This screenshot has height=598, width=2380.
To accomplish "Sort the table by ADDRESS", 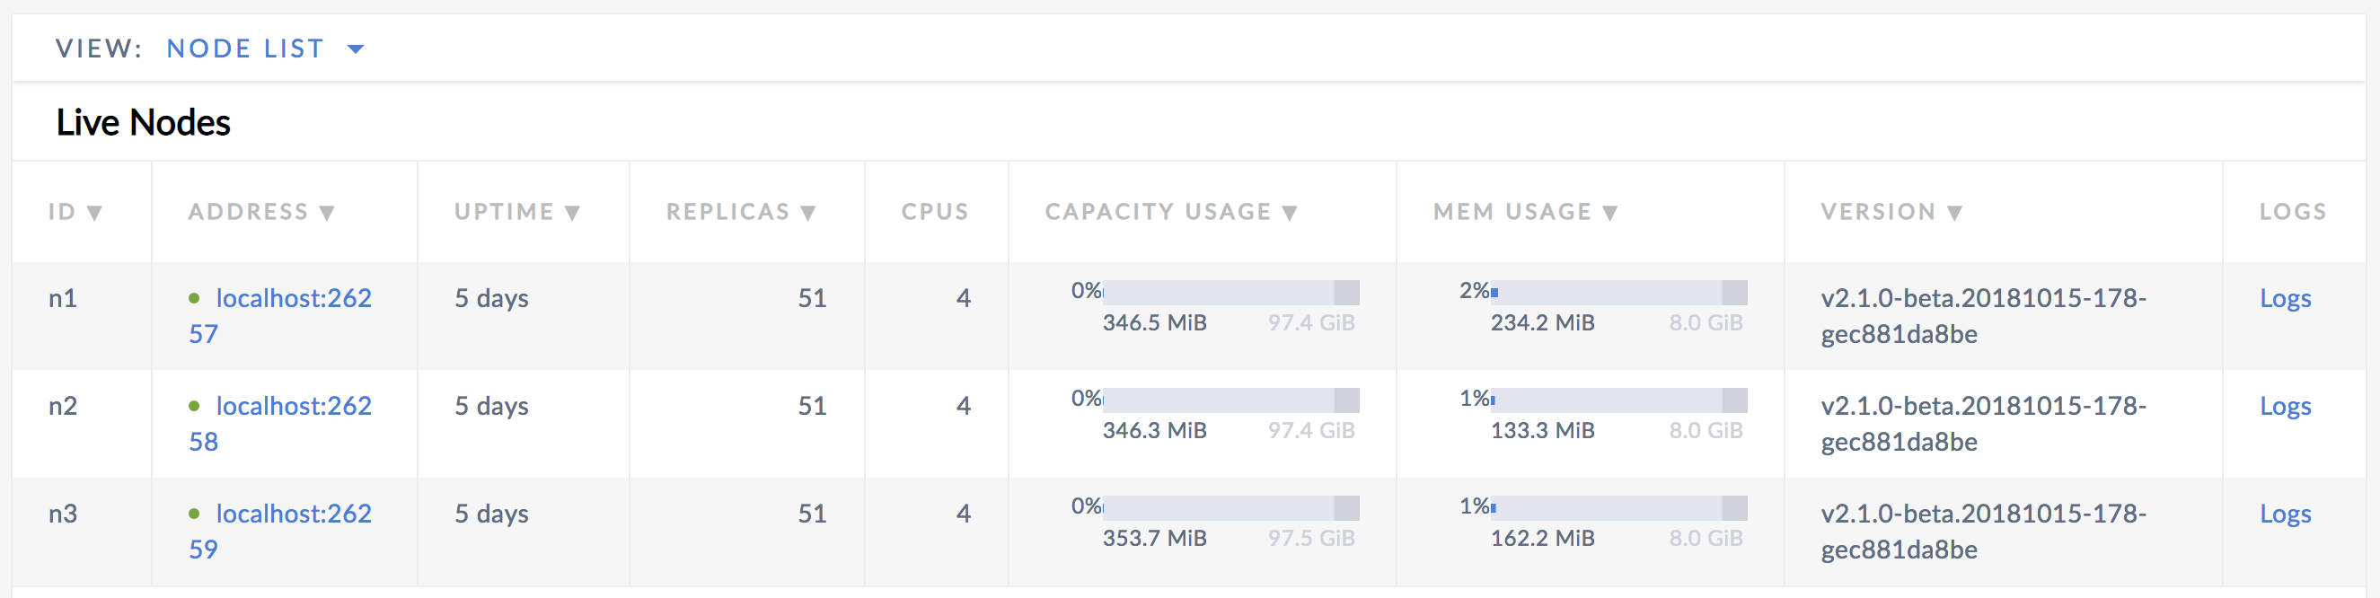I will (260, 211).
